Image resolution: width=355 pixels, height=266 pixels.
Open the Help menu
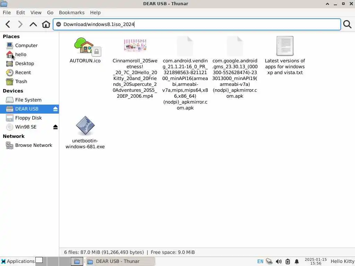tap(95, 13)
